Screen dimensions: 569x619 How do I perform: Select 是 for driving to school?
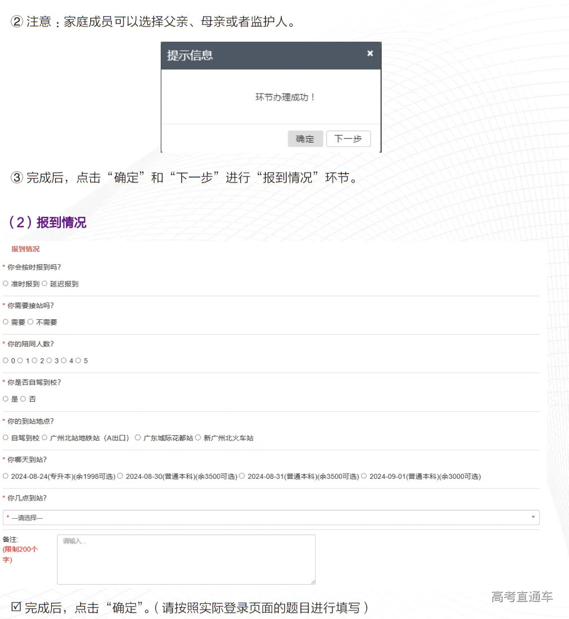(6, 399)
